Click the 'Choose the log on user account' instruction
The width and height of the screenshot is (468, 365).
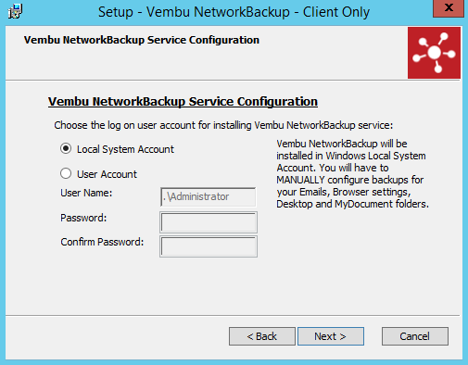pos(223,125)
